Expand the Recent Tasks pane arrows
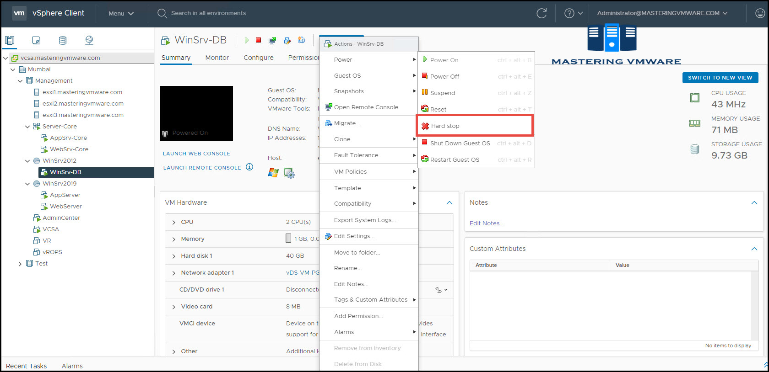 (766, 365)
